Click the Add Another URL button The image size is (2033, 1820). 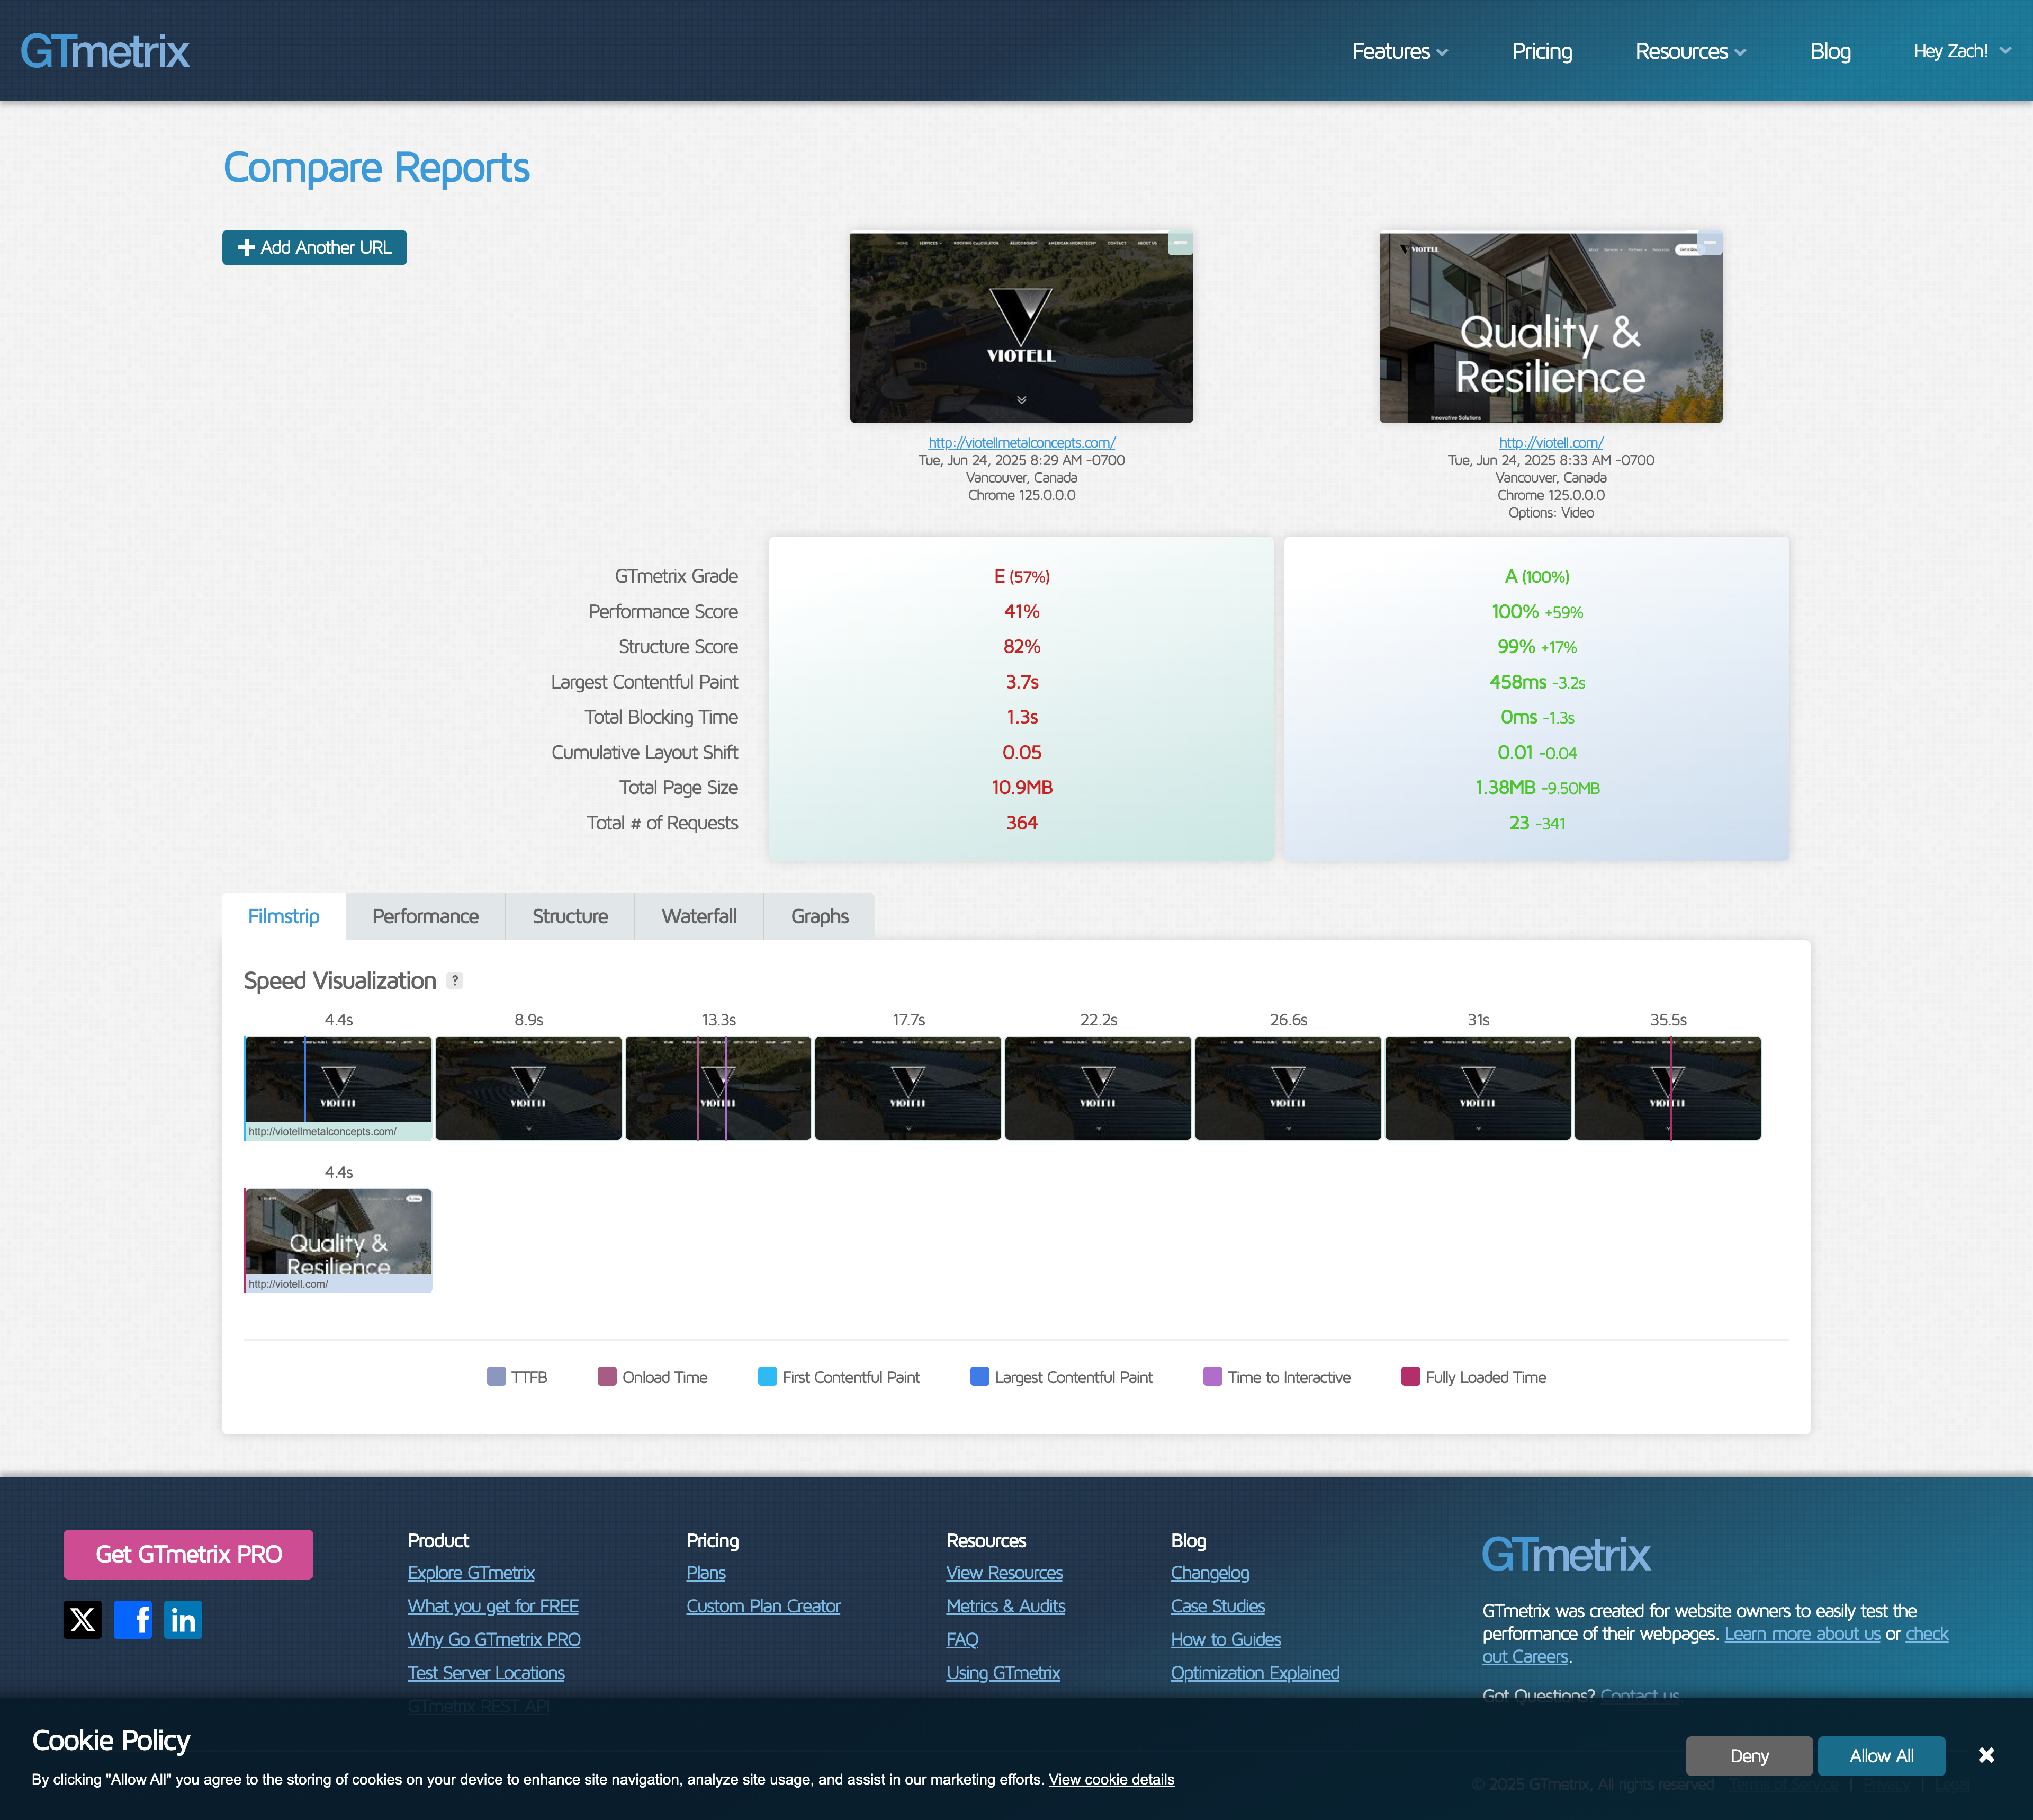pyautogui.click(x=314, y=247)
